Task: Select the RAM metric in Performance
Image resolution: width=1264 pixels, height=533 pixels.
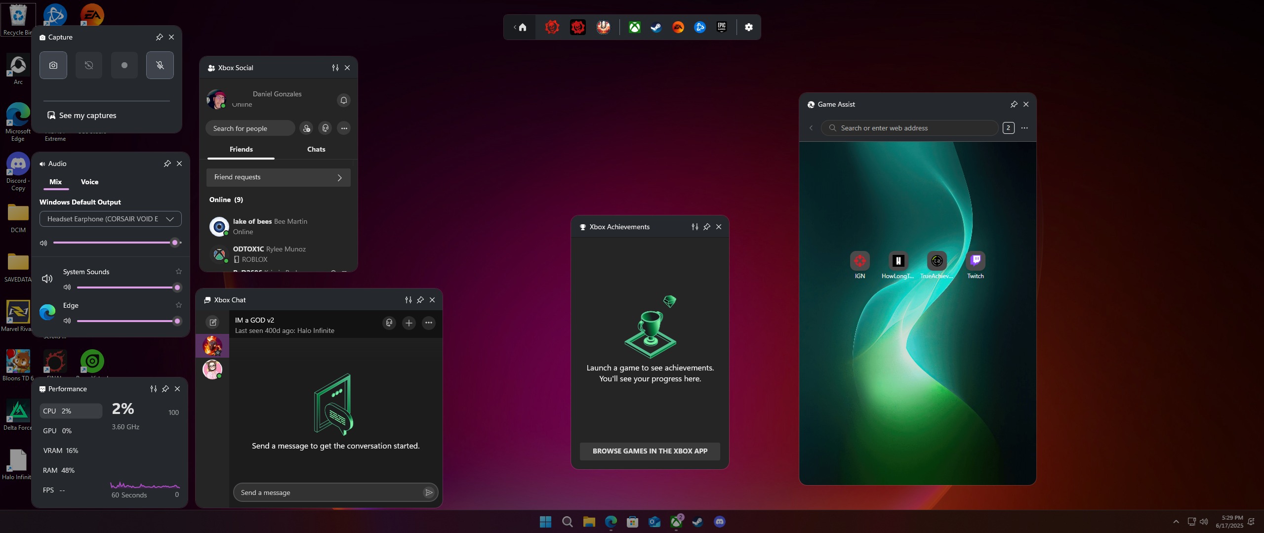Action: pyautogui.click(x=71, y=470)
